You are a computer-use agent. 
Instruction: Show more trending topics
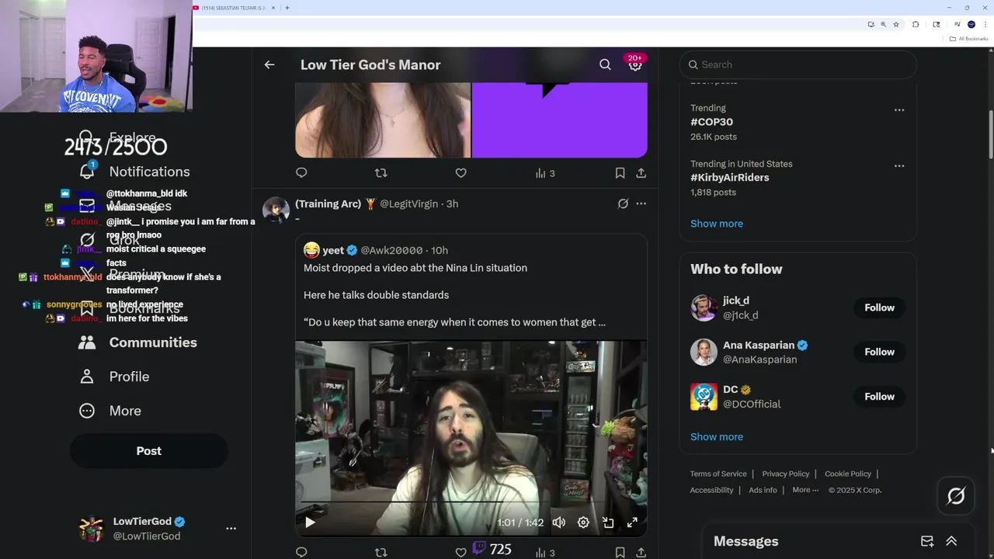(x=717, y=224)
